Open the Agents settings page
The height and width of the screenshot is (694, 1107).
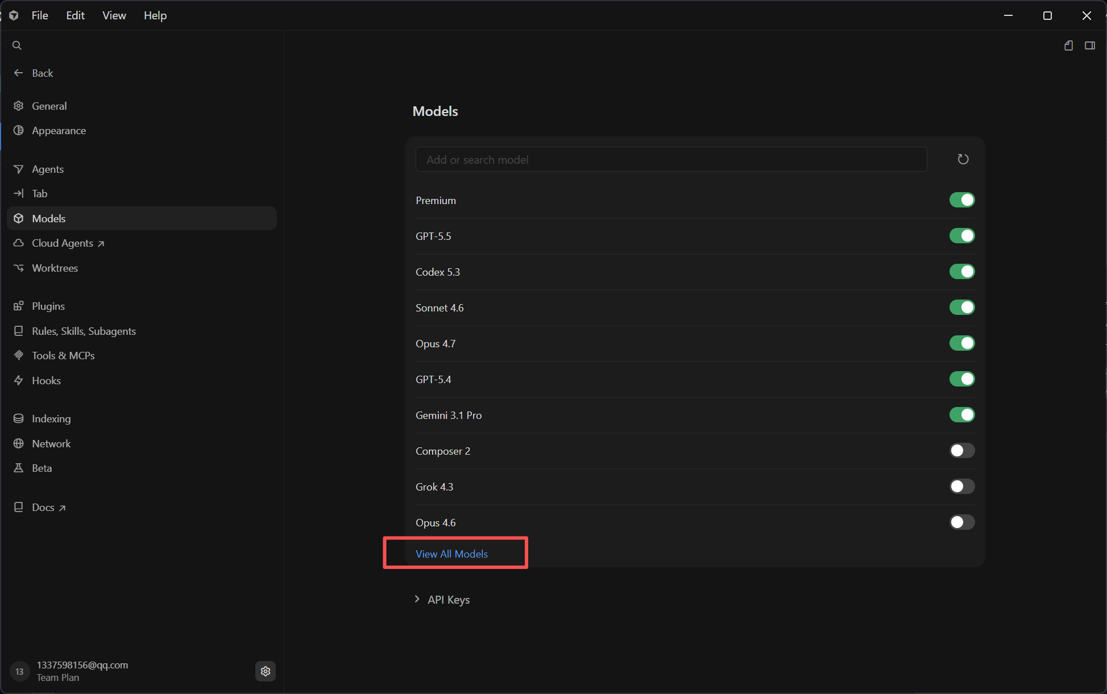point(142,169)
